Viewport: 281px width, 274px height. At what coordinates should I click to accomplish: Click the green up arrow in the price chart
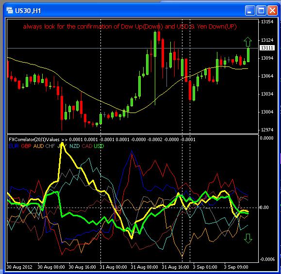click(x=248, y=42)
